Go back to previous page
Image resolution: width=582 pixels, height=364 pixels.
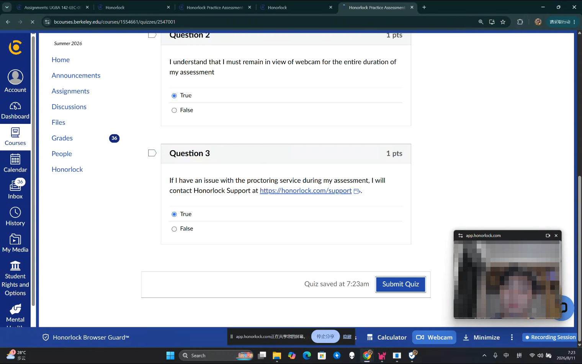tap(8, 22)
